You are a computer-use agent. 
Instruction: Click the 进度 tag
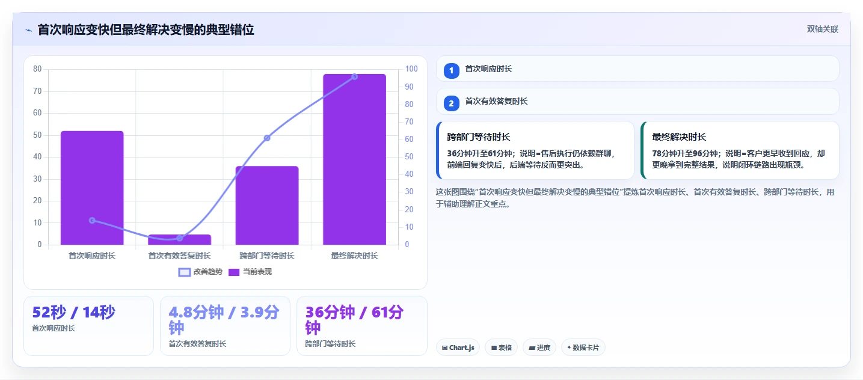(x=539, y=348)
